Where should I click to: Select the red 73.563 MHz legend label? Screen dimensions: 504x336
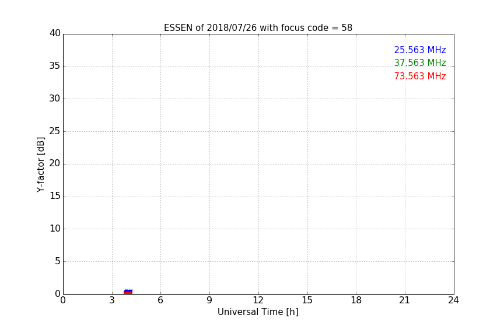420,76
